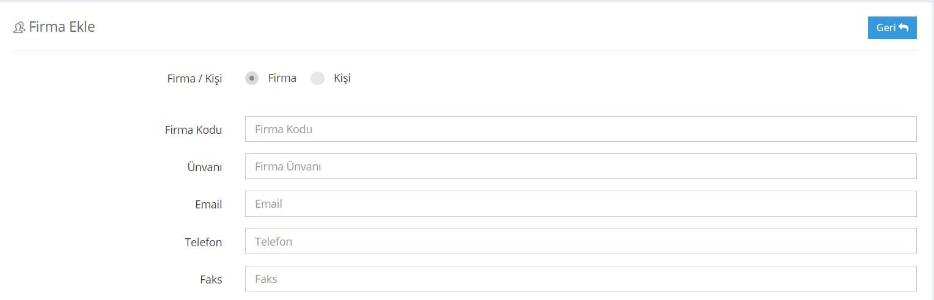Click the Telefon field label
The image size is (934, 300).
tap(204, 242)
